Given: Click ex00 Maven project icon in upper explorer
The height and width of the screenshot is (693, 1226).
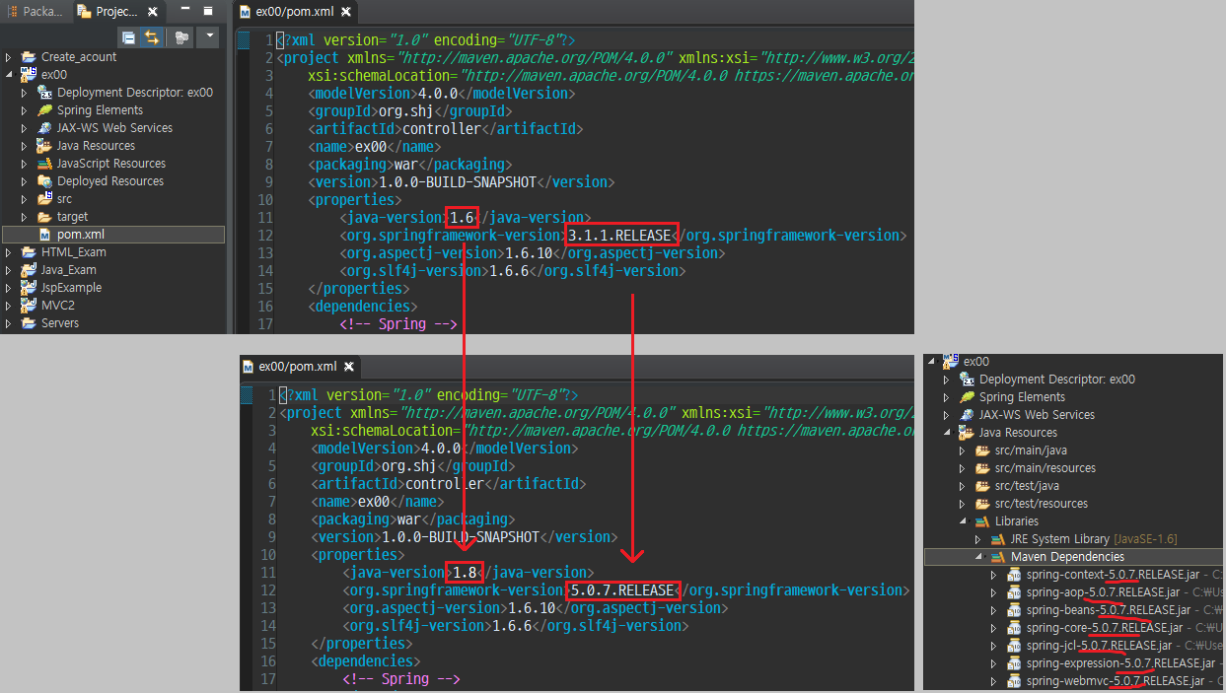Looking at the screenshot, I should coord(29,75).
